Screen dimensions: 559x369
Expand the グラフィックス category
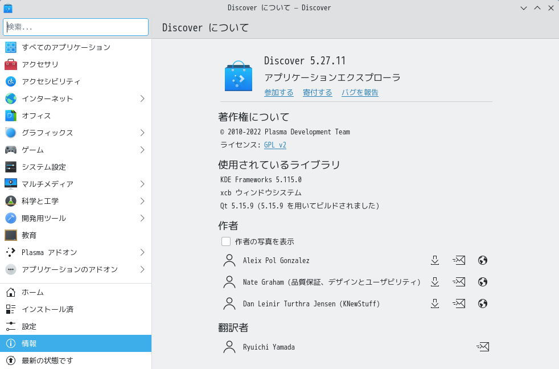tap(143, 133)
